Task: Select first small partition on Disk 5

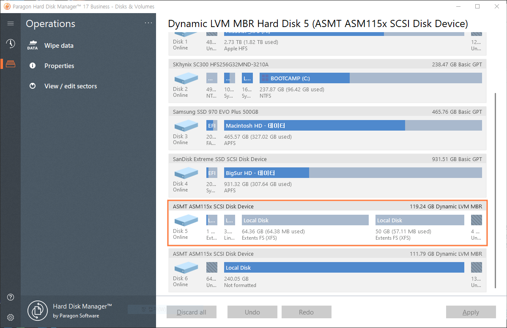Action: pos(212,220)
